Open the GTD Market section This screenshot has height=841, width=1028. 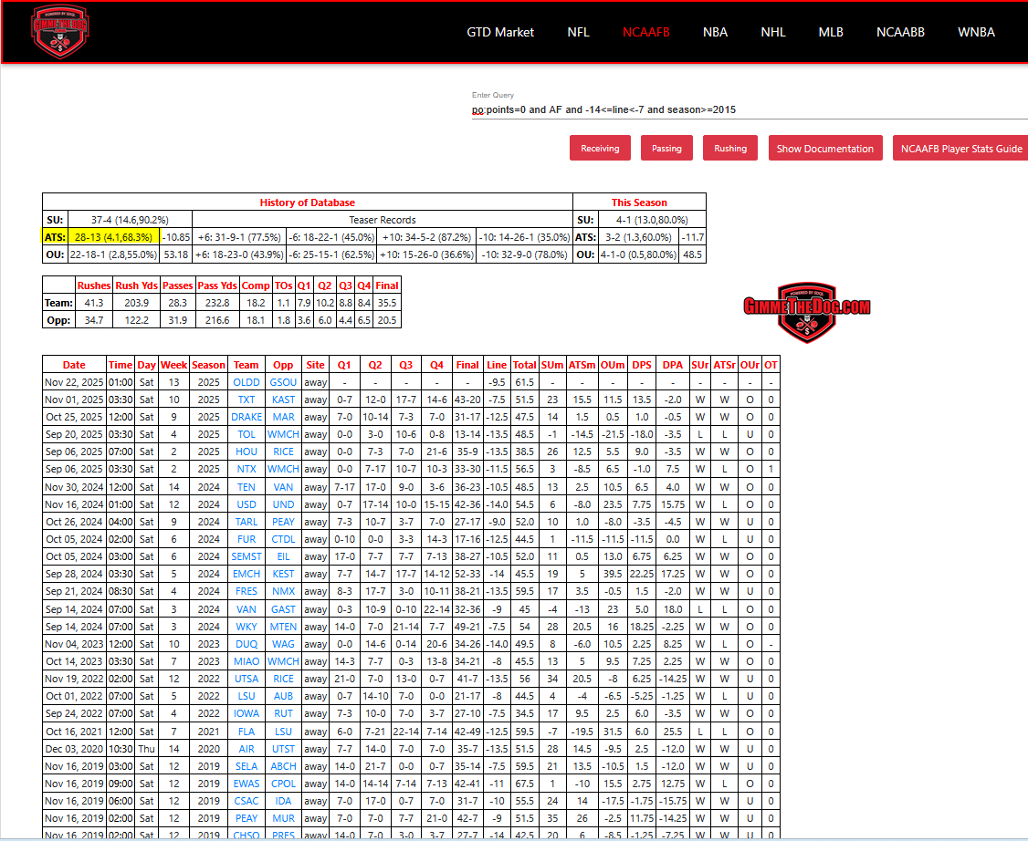[x=499, y=32]
